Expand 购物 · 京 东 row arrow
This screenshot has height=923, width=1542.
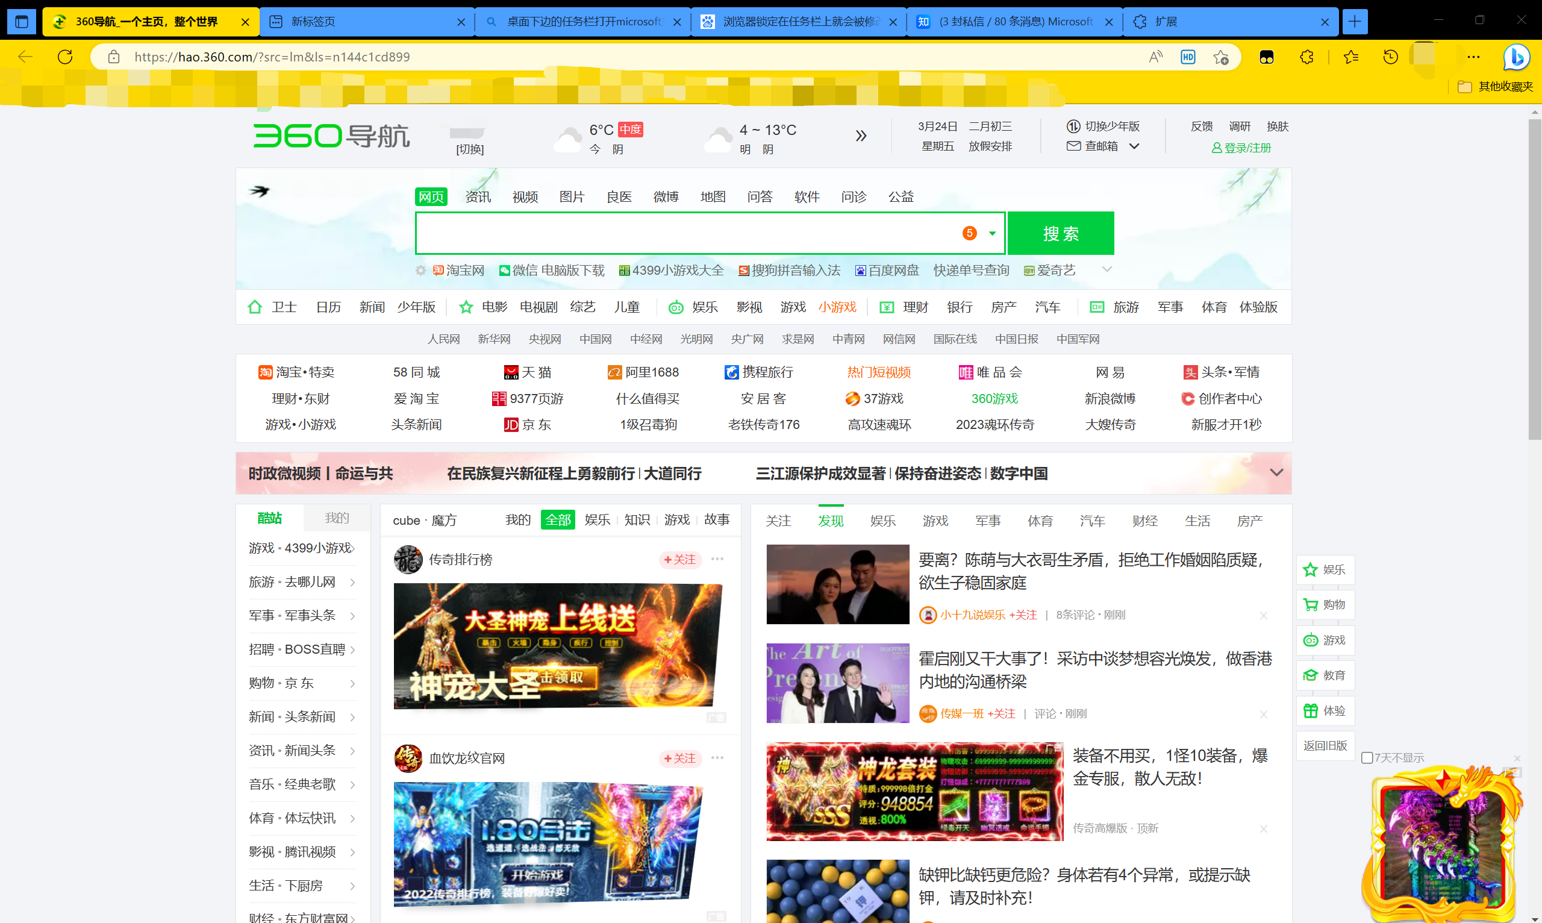pos(352,684)
